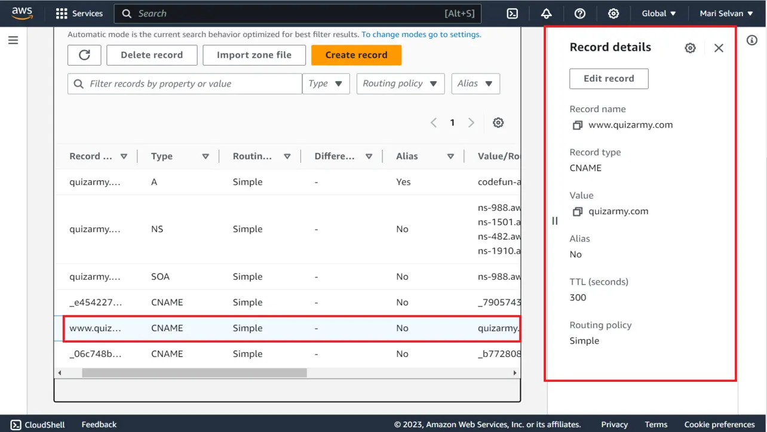Copy the record name www.quizarmy.com
This screenshot has height=432, width=767.
(x=577, y=125)
